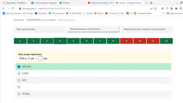
Task: Select the 503 answer radio button
Action: pos(19,80)
